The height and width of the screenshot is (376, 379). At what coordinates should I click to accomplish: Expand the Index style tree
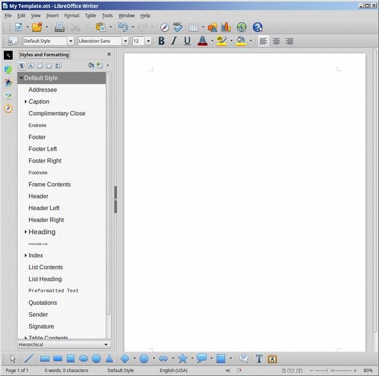26,255
